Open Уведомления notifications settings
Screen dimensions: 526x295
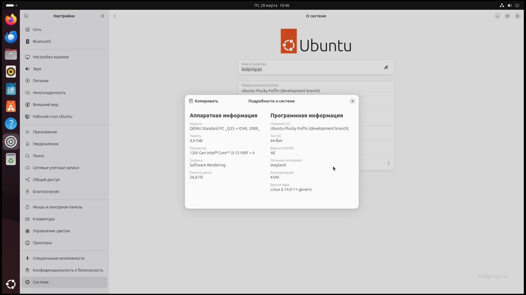pyautogui.click(x=64, y=144)
